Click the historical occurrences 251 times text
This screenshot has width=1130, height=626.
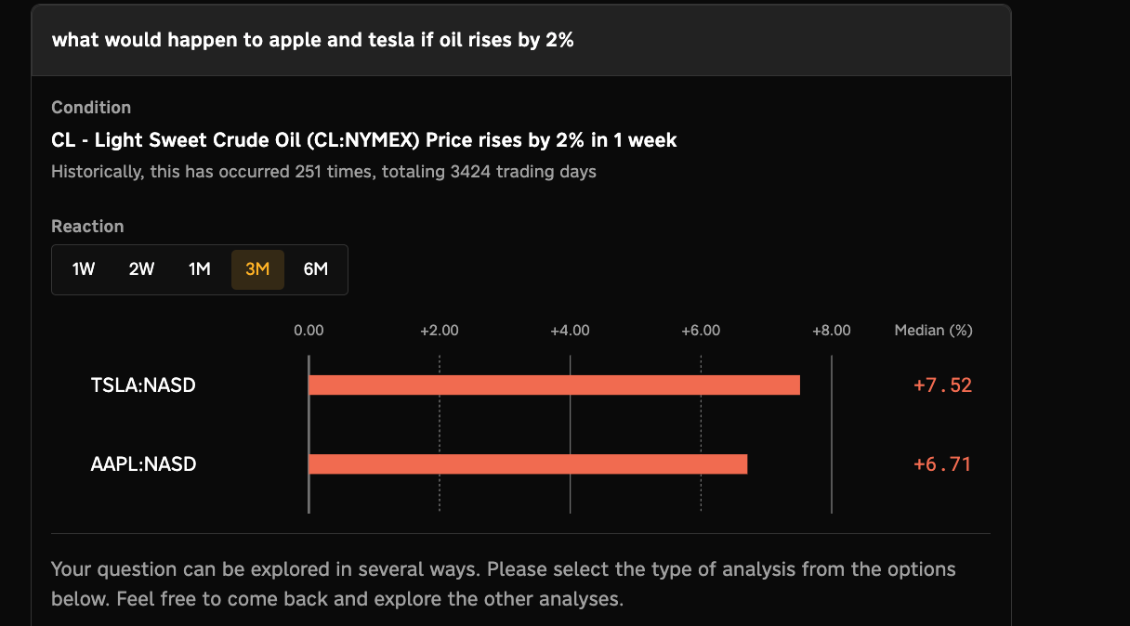[x=323, y=171]
